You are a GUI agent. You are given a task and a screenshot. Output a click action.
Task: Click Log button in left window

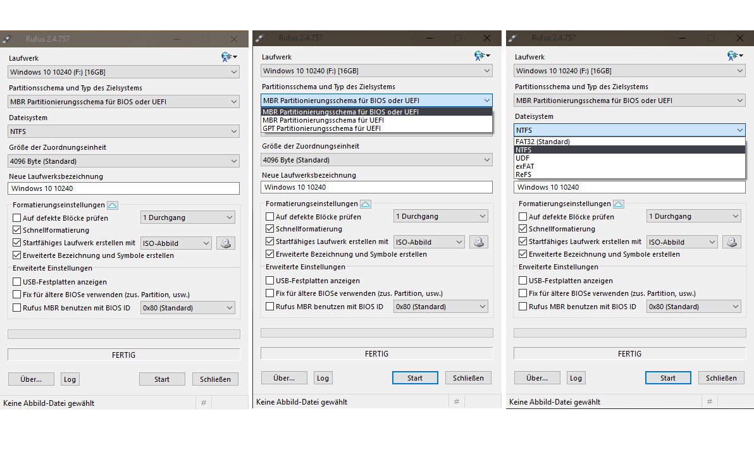click(70, 379)
